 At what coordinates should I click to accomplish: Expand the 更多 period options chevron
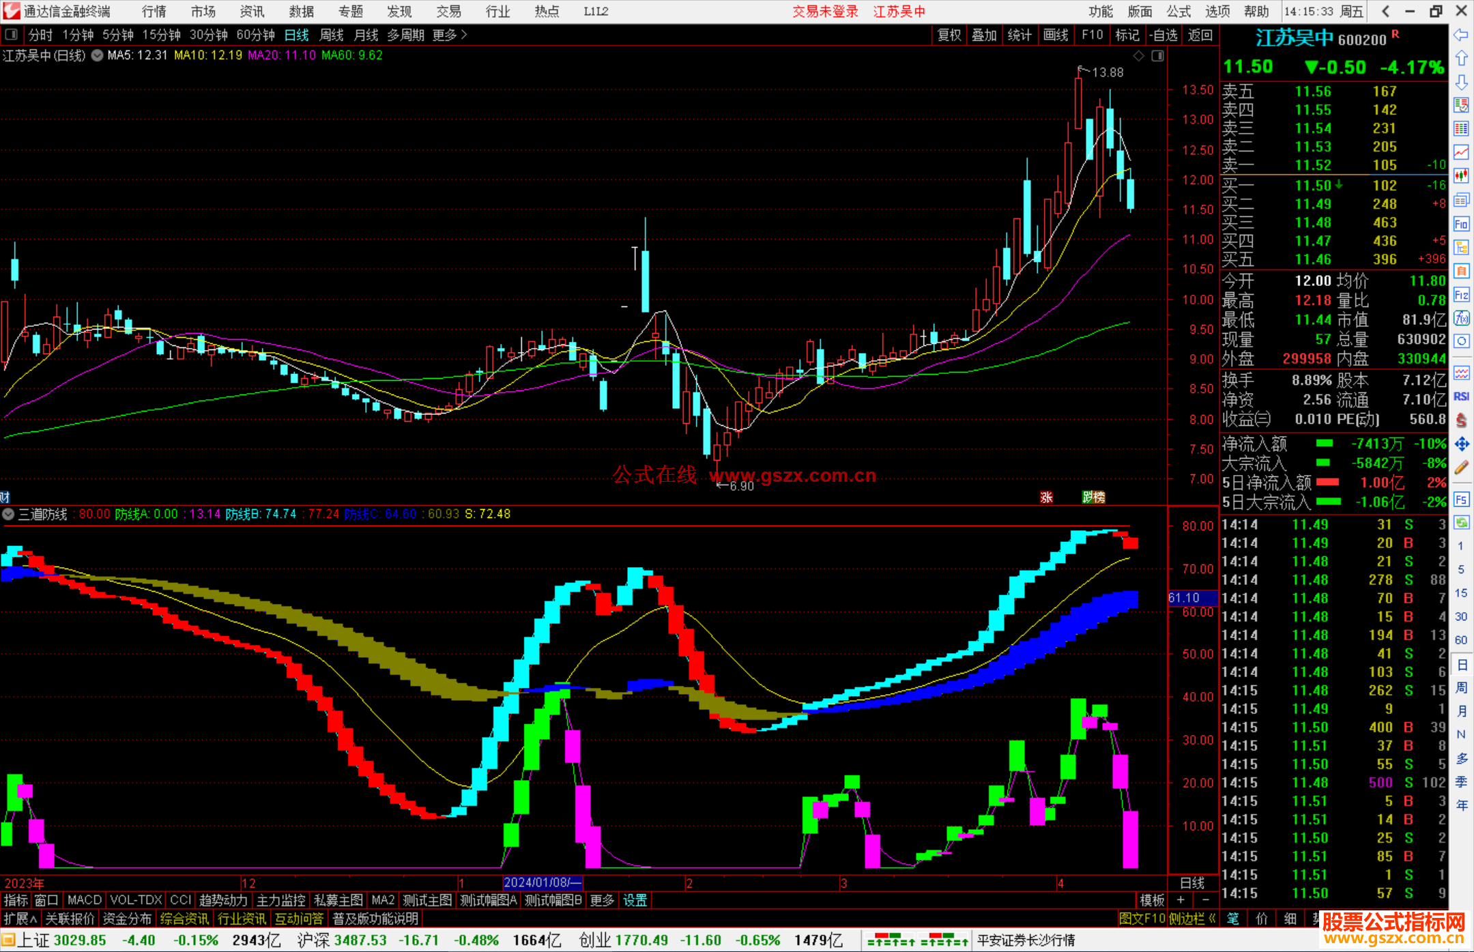[x=465, y=34]
